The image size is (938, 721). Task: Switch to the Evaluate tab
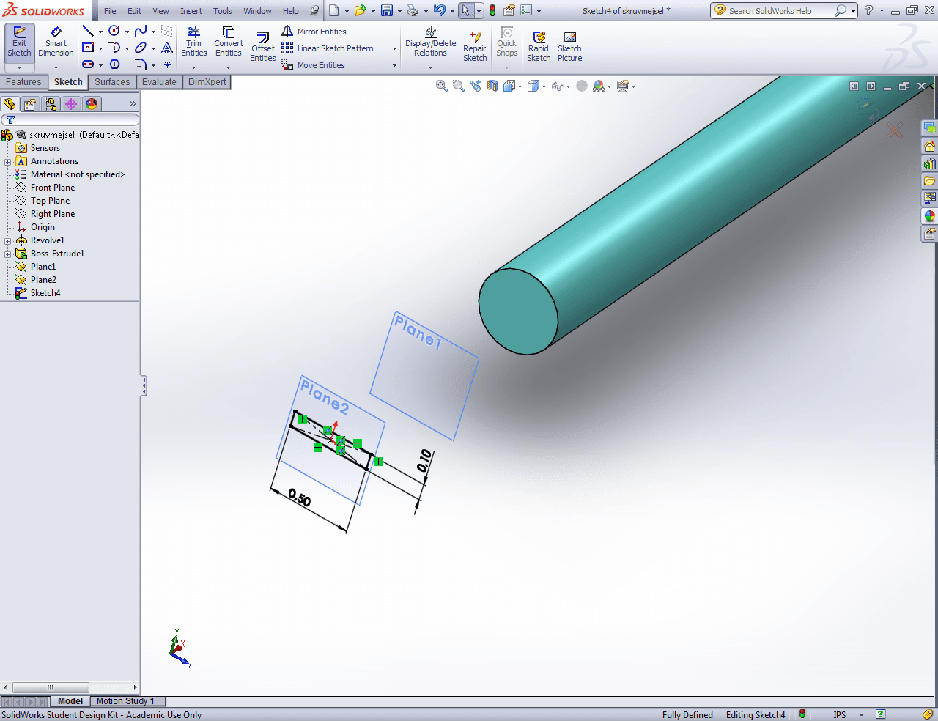pyautogui.click(x=159, y=82)
